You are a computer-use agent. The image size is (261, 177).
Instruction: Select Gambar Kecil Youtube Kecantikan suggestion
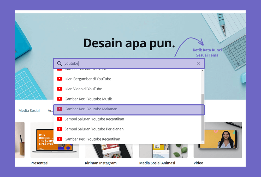coord(127,139)
